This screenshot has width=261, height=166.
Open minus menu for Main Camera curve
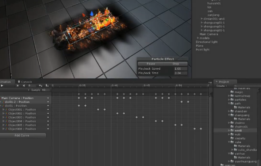click(x=48, y=98)
